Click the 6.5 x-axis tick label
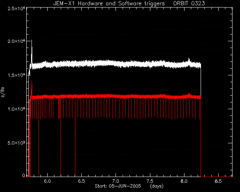The height and width of the screenshot is (192, 240). pos(81,181)
